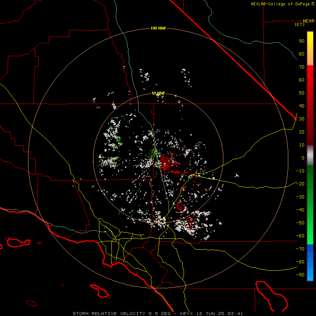Click the -60 scale value

coord(300,236)
